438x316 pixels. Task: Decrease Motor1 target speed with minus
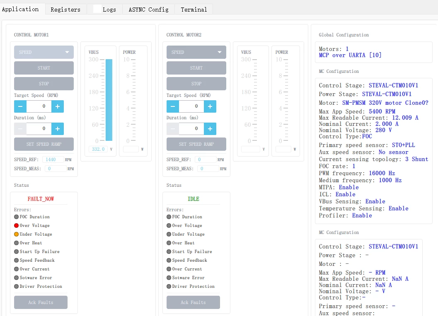pyautogui.click(x=20, y=106)
